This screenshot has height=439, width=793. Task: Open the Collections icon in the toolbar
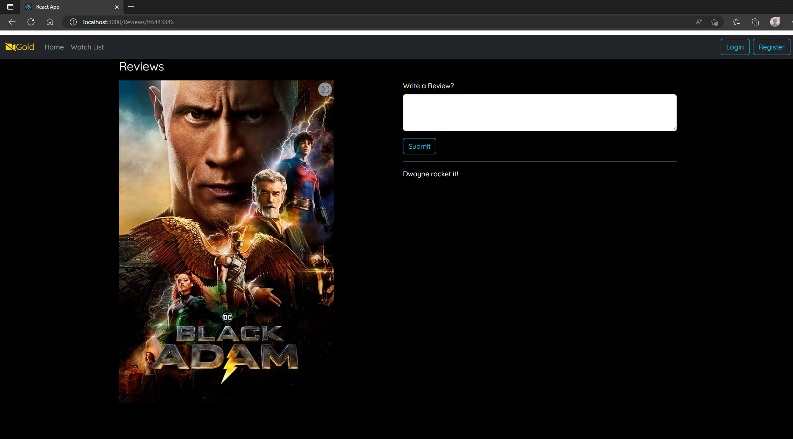point(755,21)
